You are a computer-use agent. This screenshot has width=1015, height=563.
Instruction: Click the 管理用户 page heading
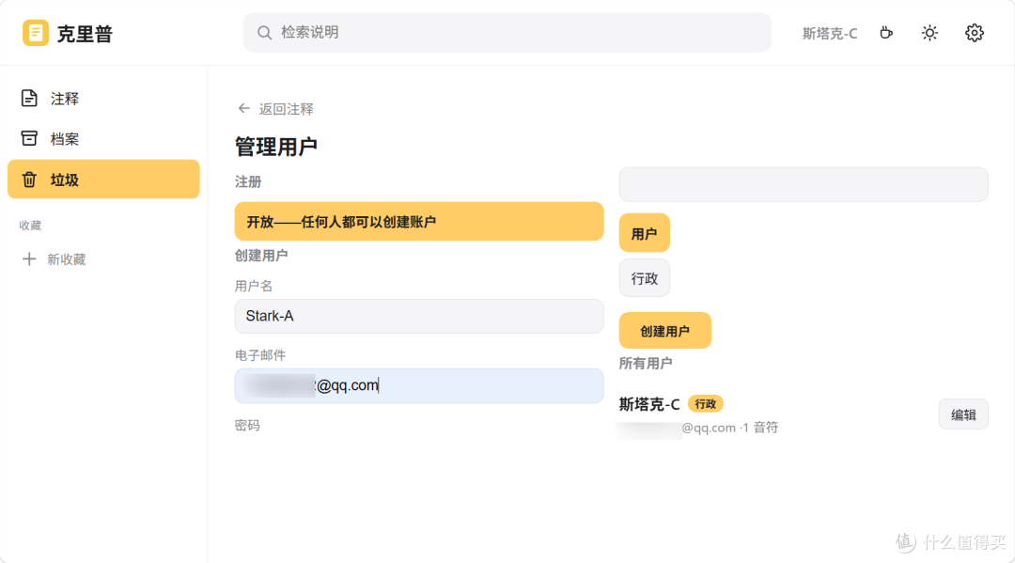pyautogui.click(x=275, y=147)
